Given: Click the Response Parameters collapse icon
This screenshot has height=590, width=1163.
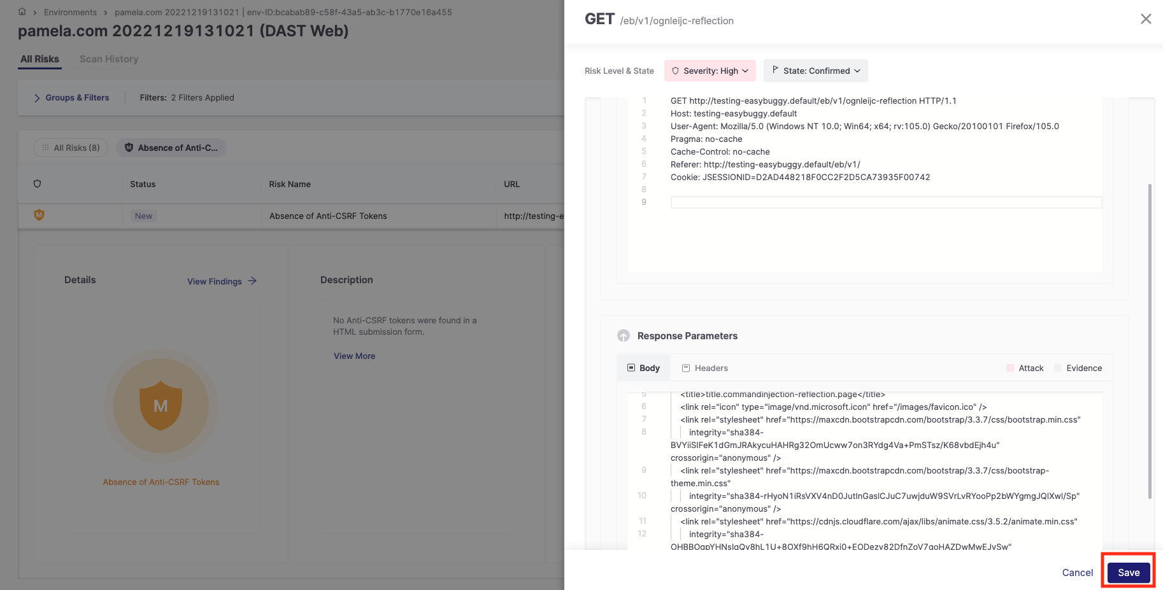Looking at the screenshot, I should (624, 336).
